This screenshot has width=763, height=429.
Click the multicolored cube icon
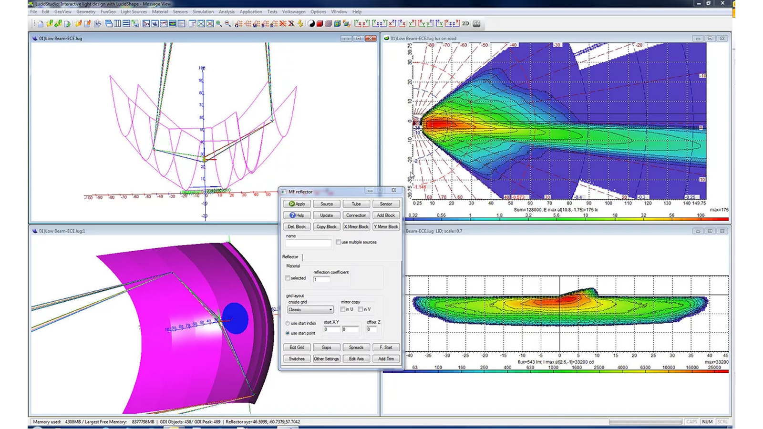pos(338,23)
